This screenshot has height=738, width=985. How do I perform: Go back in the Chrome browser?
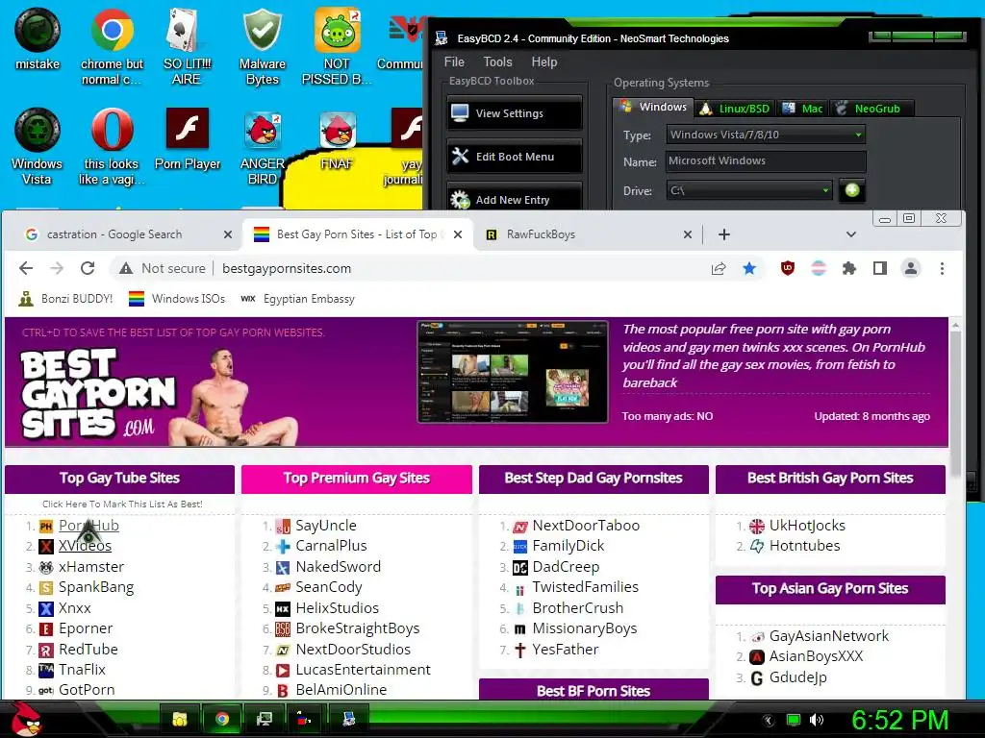coord(26,269)
